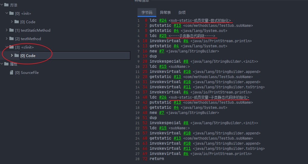Follow #11 link on offset 66 invokevirtual
Screen dimensions: 308x164
[187, 148]
